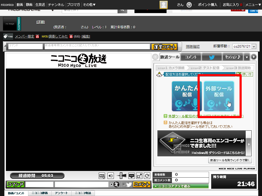Open the 使い方 guide button

pos(245,74)
